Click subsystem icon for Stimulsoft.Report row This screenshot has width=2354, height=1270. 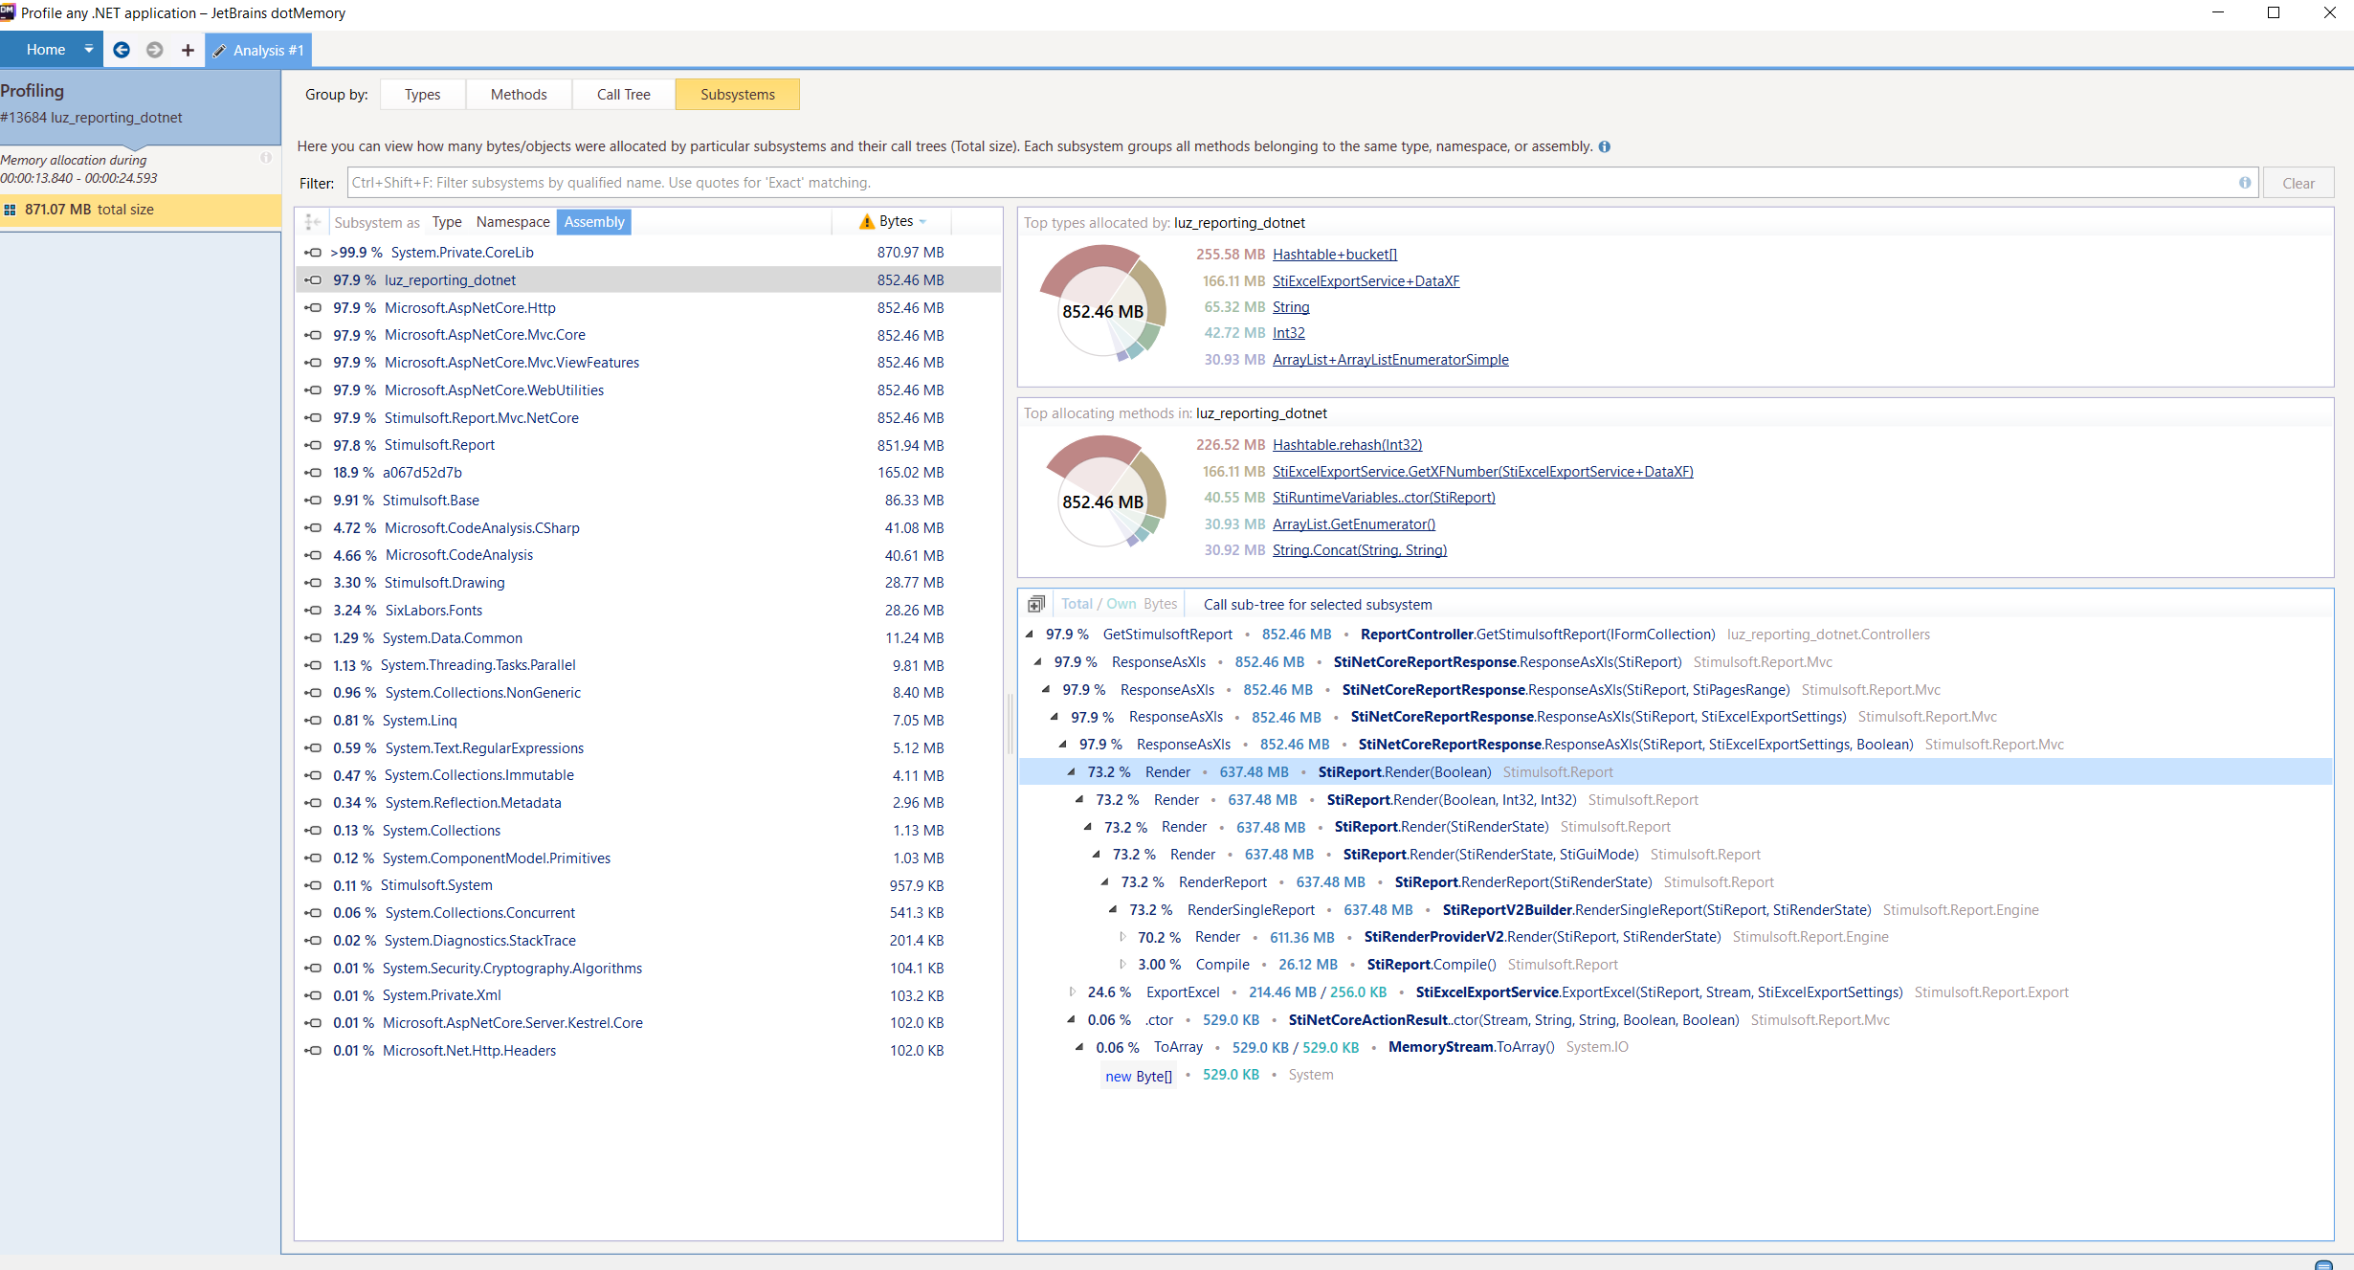click(x=313, y=445)
